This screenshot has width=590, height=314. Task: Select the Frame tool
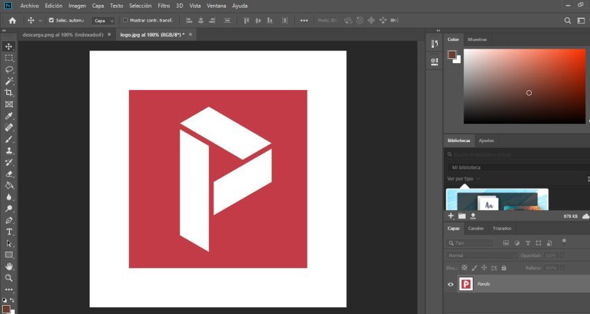coord(9,104)
